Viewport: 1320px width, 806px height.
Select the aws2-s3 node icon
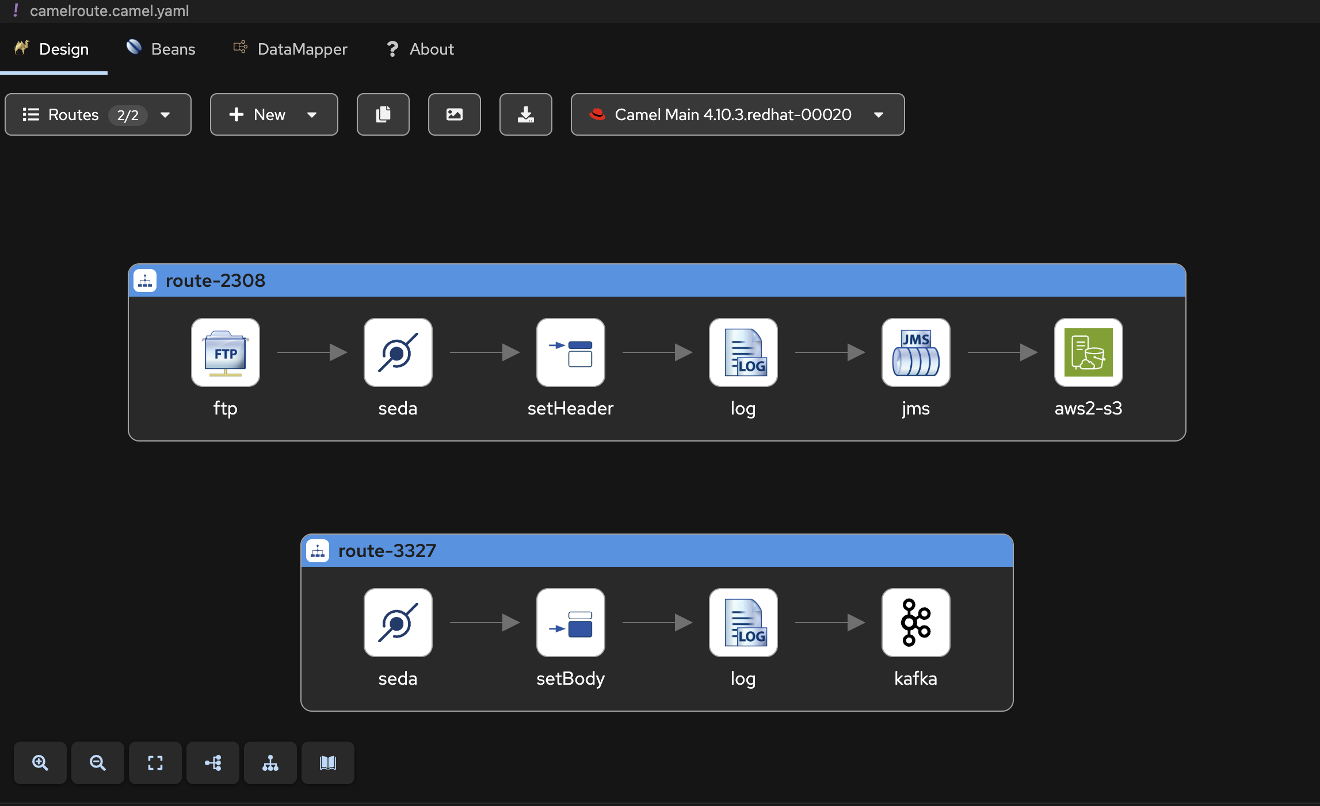(x=1088, y=352)
